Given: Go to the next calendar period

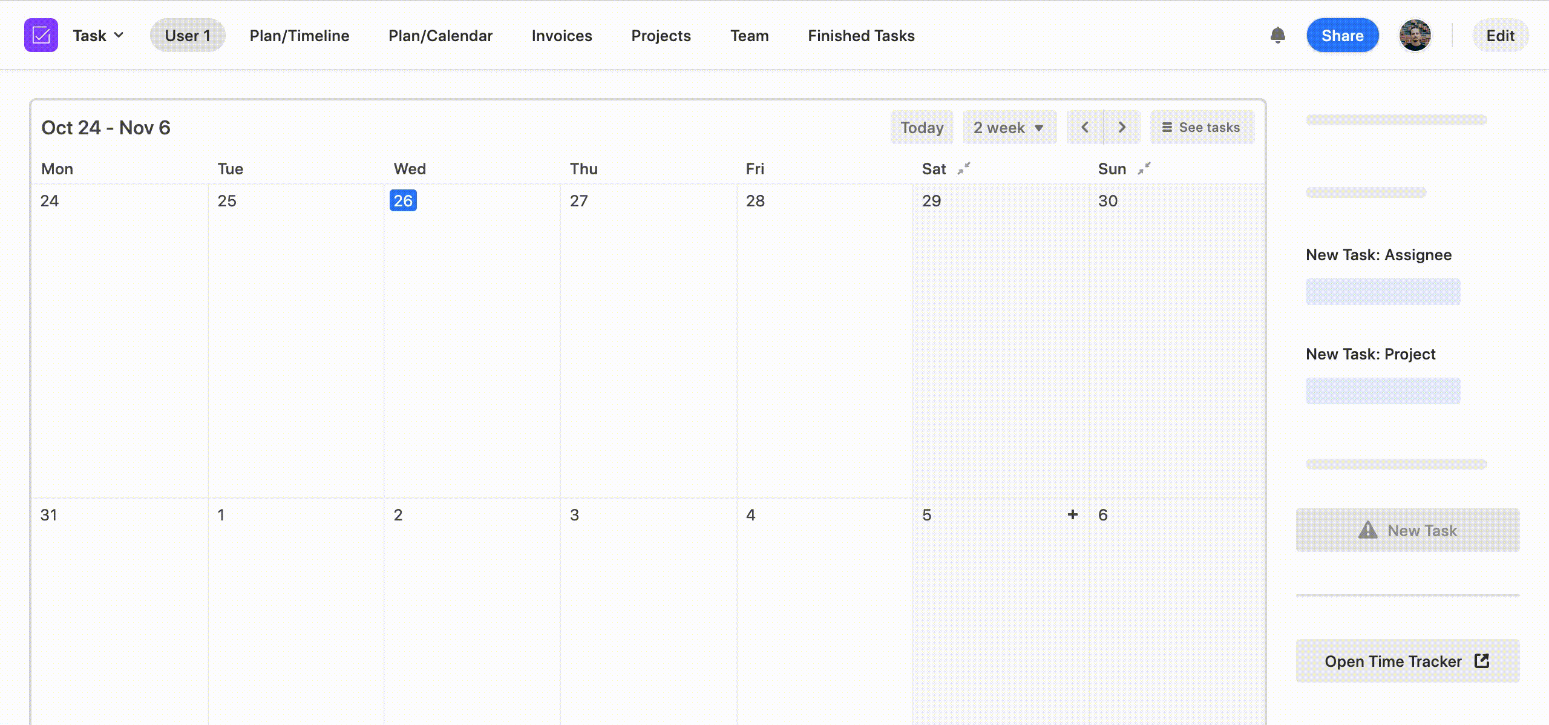Looking at the screenshot, I should (1122, 127).
